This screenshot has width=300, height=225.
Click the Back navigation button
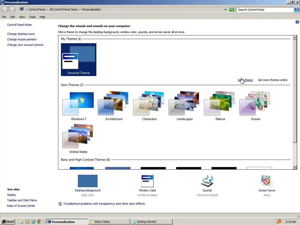(x=5, y=10)
